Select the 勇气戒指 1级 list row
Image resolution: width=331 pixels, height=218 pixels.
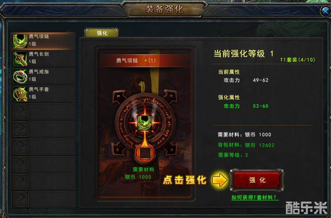point(43,76)
